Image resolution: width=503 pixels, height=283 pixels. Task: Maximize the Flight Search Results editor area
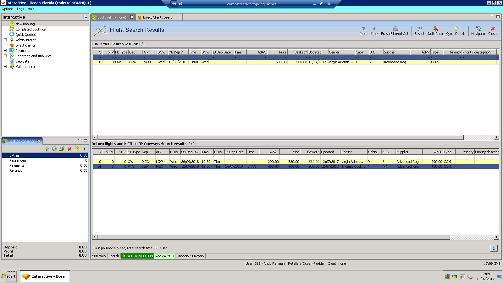[x=498, y=16]
